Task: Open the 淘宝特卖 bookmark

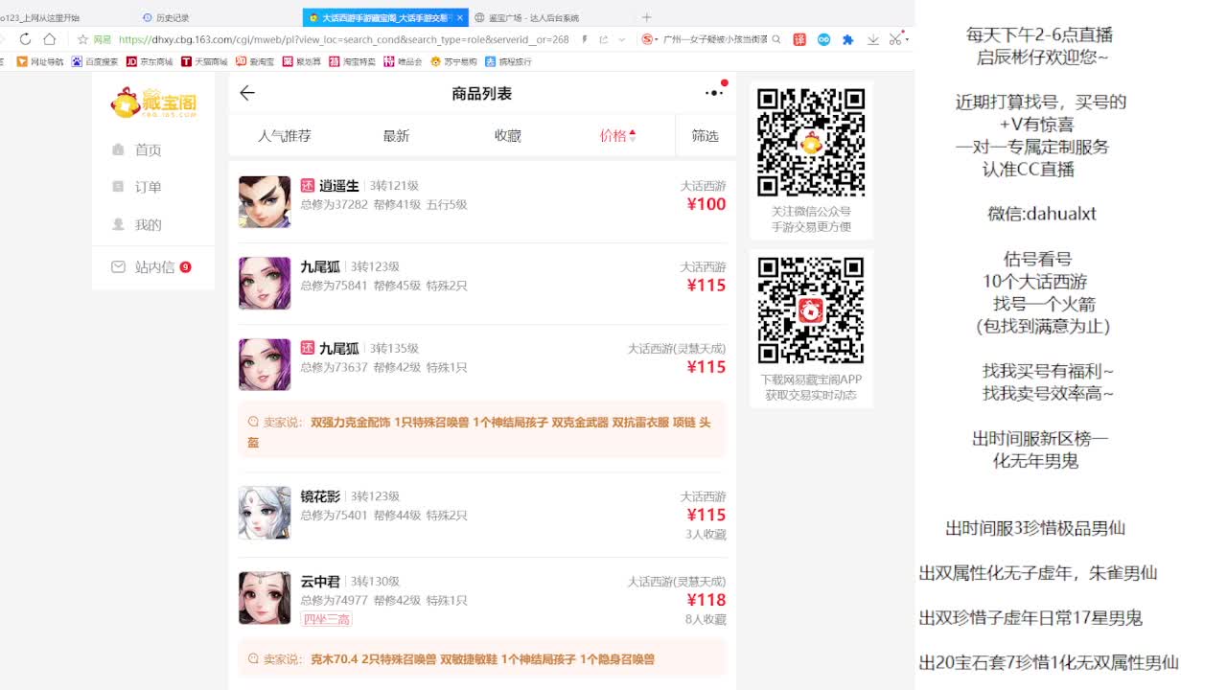Action: tap(352, 61)
